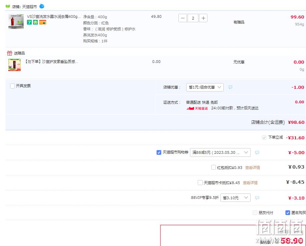Open the 满88减5元 coupon dropdown
The image size is (306, 246).
220,152
